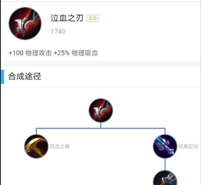Screen dimensions: 201x185
Task: Open the partially visible sword icon below 风暴巨剑
Action: pyautogui.click(x=165, y=178)
